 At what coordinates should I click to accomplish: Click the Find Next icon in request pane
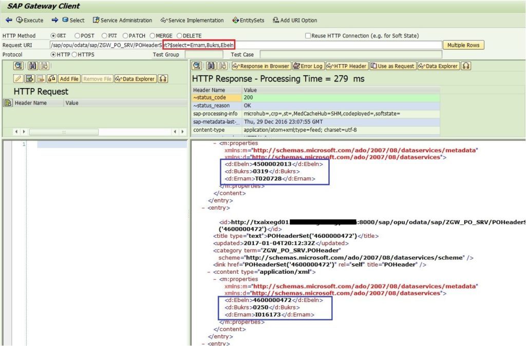coord(44,66)
